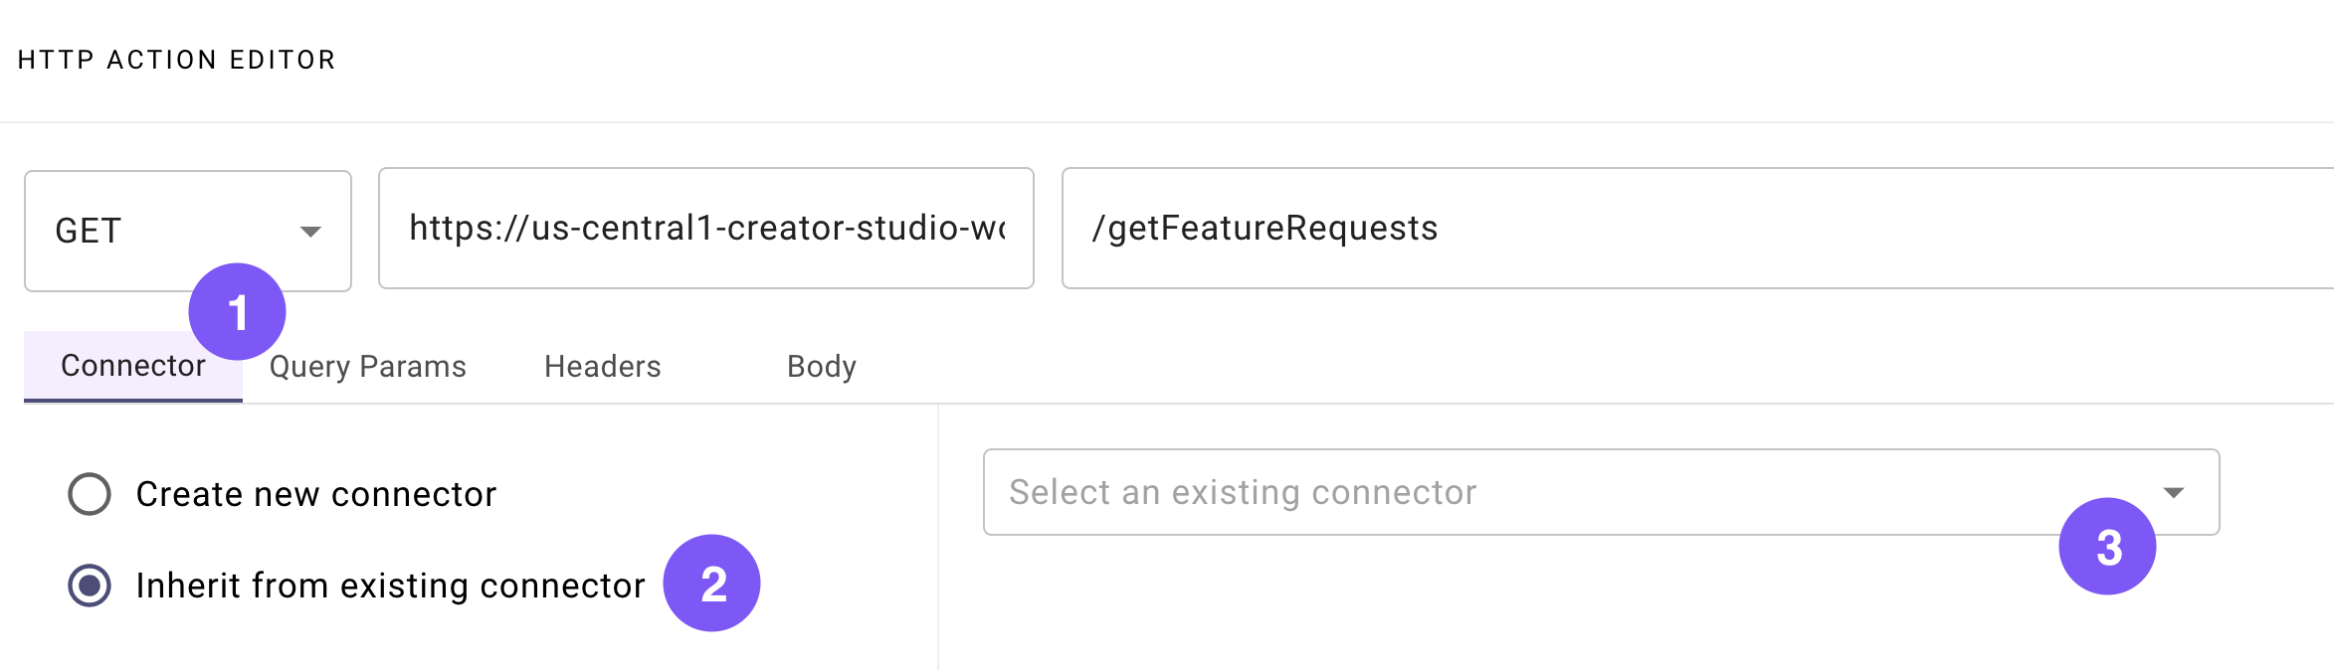Go to the Body tab

click(821, 367)
